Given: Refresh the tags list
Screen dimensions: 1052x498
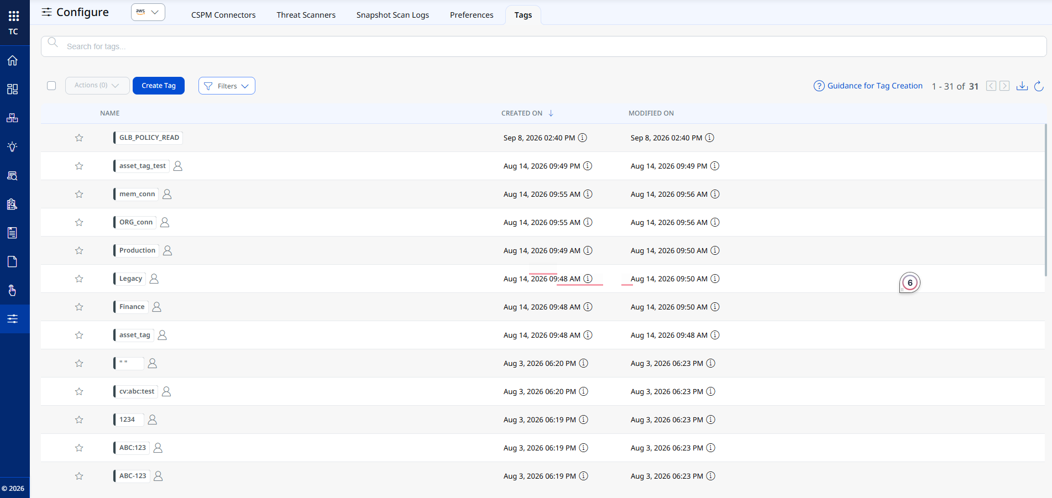Looking at the screenshot, I should click(x=1039, y=86).
